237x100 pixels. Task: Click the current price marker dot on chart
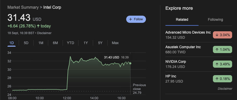click(130, 63)
